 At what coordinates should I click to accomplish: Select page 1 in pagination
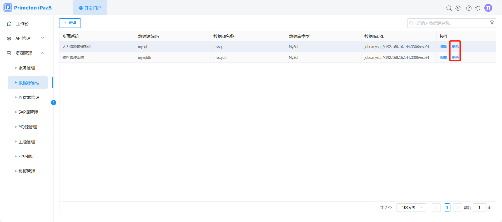tap(447, 208)
